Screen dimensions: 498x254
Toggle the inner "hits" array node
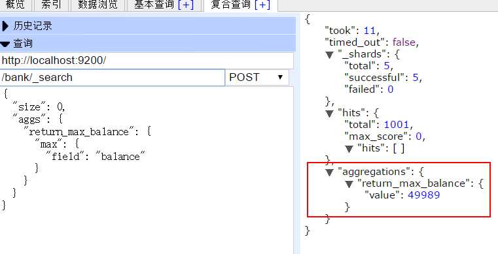[x=349, y=148]
